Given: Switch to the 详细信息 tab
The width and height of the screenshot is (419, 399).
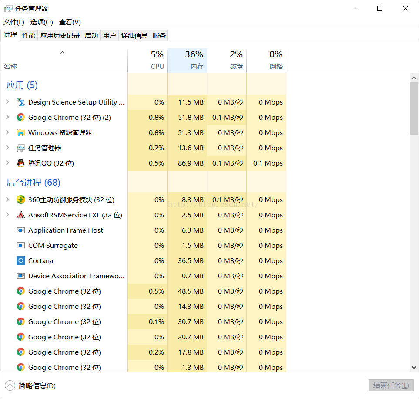Looking at the screenshot, I should pos(134,35).
